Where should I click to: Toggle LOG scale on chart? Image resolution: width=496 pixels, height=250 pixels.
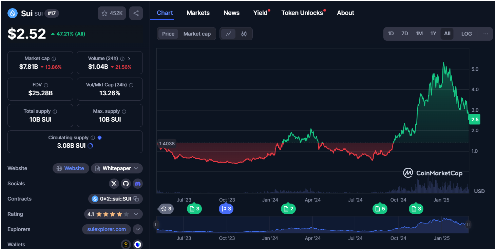point(466,34)
